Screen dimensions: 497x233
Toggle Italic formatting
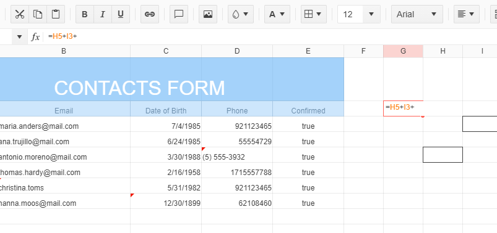click(103, 14)
